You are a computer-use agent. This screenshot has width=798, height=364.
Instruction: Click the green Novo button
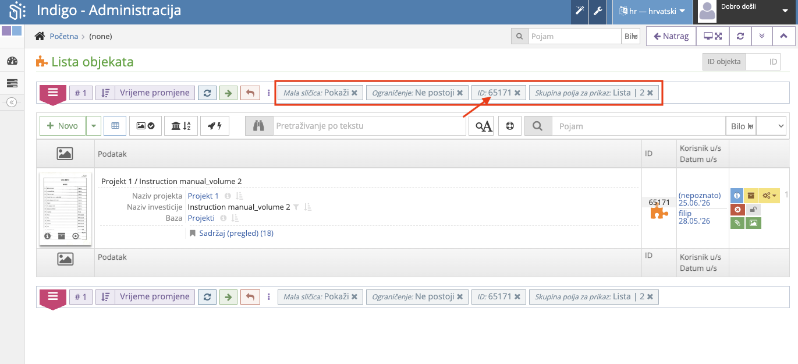[x=62, y=126]
